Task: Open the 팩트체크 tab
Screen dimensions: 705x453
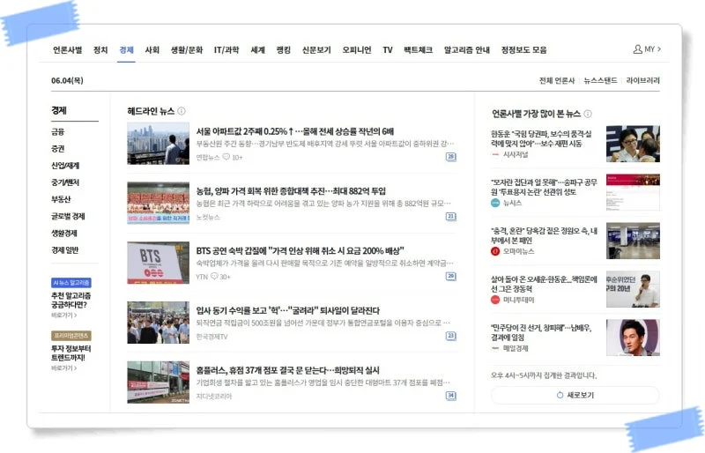Action: 418,50
